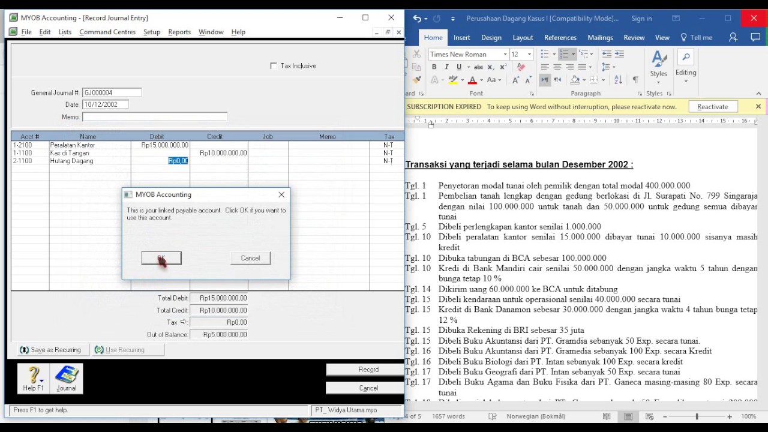Toggle left-to-right text direction
This screenshot has height=432, width=768.
pyautogui.click(x=545, y=80)
